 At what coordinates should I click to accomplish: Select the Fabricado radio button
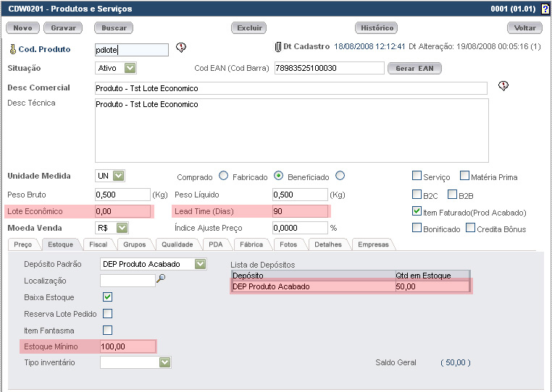278,176
